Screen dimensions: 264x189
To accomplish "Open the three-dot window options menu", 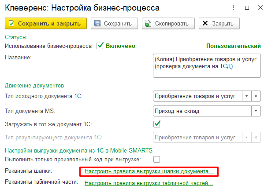I will click(233, 8).
